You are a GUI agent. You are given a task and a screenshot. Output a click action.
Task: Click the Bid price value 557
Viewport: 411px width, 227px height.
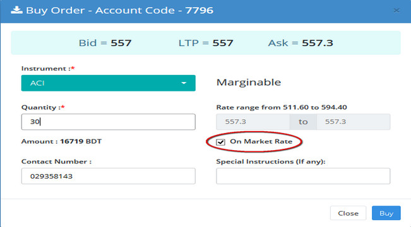[121, 43]
